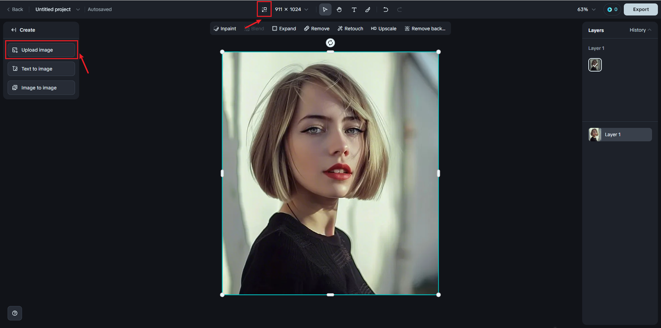Select the Text tool
The width and height of the screenshot is (661, 328).
pyautogui.click(x=354, y=9)
